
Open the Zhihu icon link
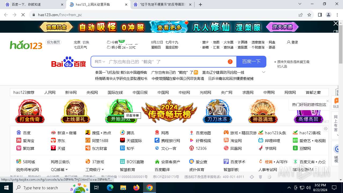122,148
